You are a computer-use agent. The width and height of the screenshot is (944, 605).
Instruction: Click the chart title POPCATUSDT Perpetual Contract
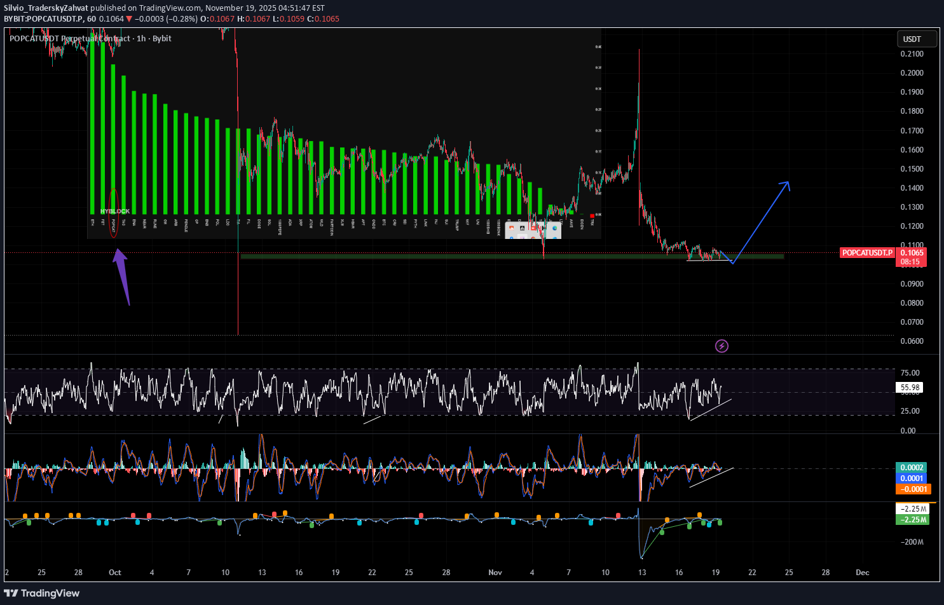coord(70,38)
